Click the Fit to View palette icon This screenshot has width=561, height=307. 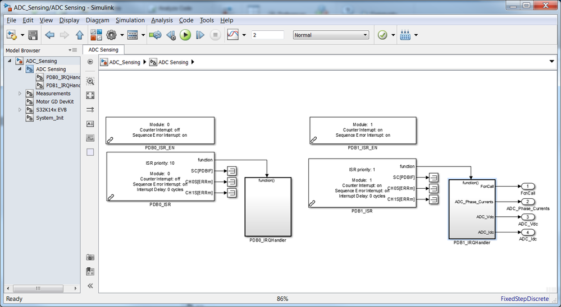click(x=90, y=95)
